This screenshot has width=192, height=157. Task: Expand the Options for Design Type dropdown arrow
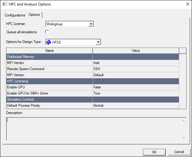[98, 42]
